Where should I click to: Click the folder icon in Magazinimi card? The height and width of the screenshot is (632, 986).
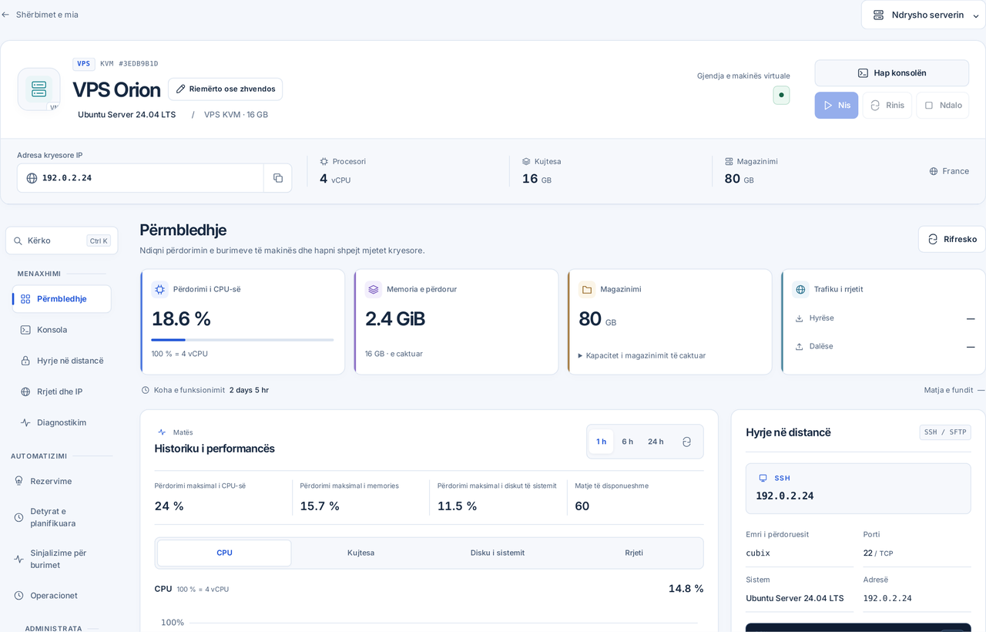coord(587,290)
